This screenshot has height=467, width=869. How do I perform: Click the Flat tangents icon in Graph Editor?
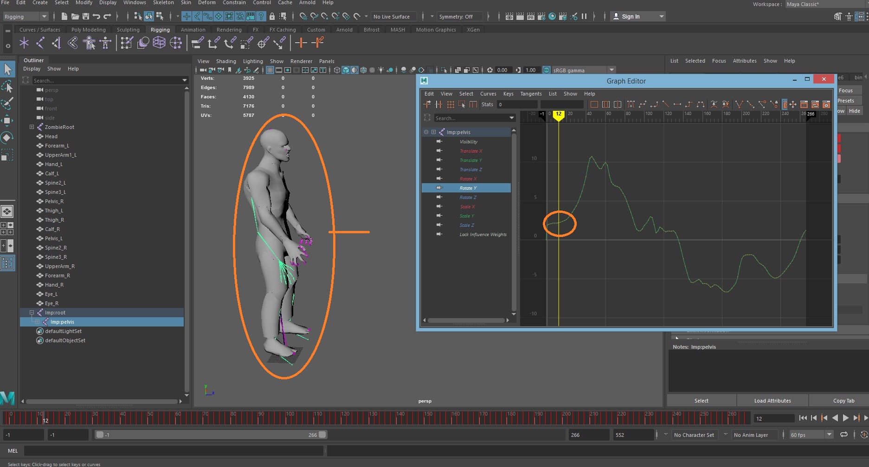tap(677, 104)
